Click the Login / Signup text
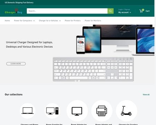Screen dimensions: 156x125 (x=124, y=9)
